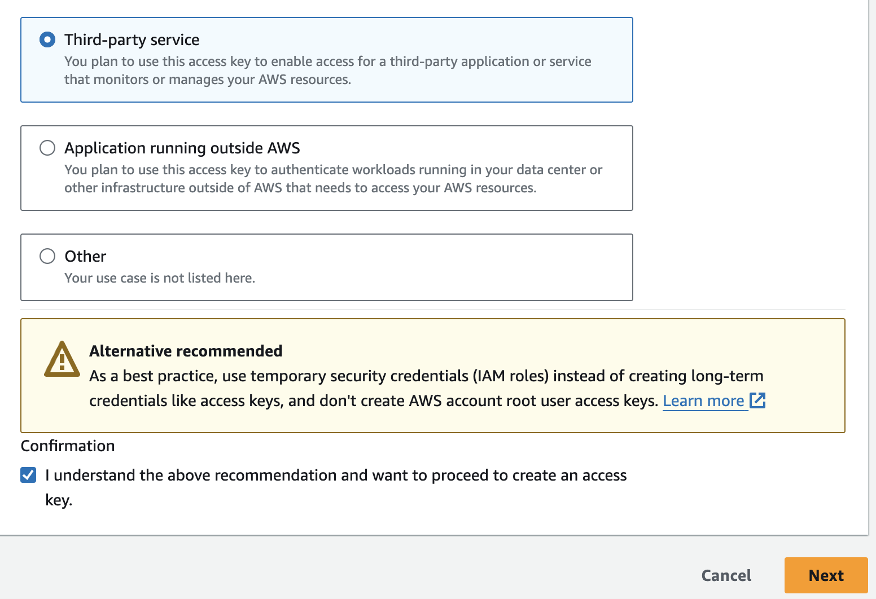Click the Other option title text
The height and width of the screenshot is (599, 876).
(x=85, y=256)
